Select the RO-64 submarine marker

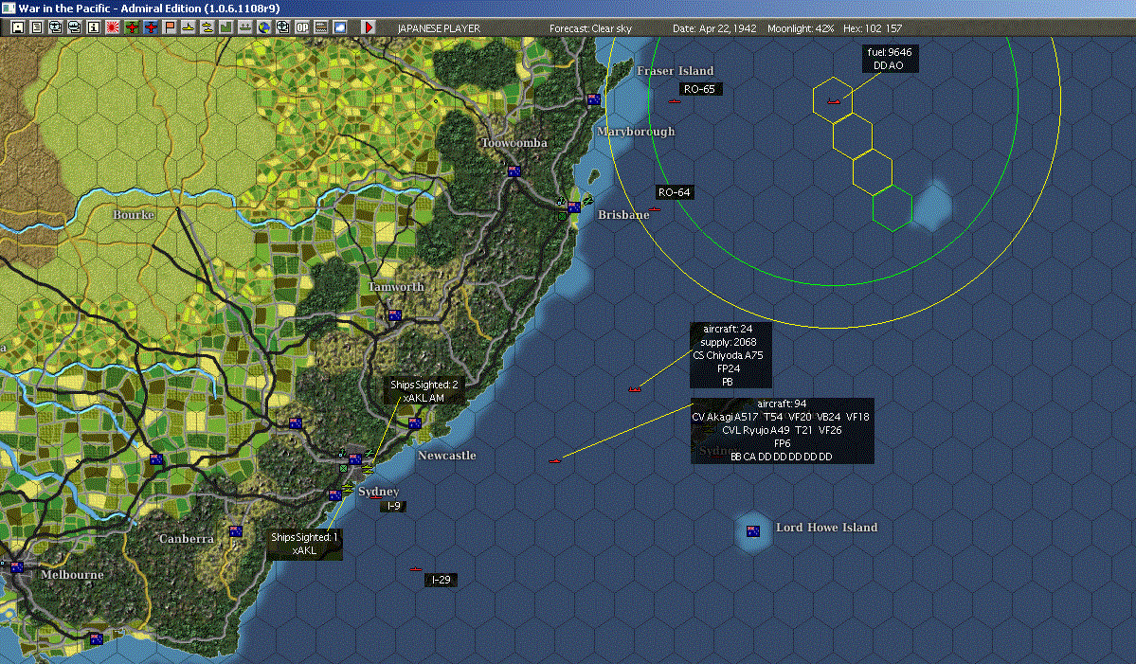click(x=654, y=209)
